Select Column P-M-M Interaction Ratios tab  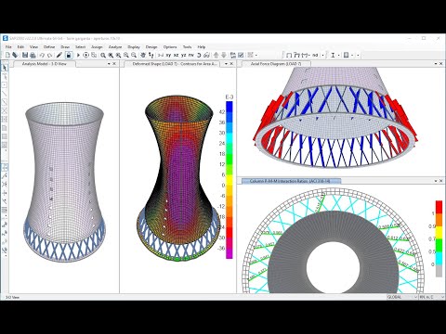290,181
